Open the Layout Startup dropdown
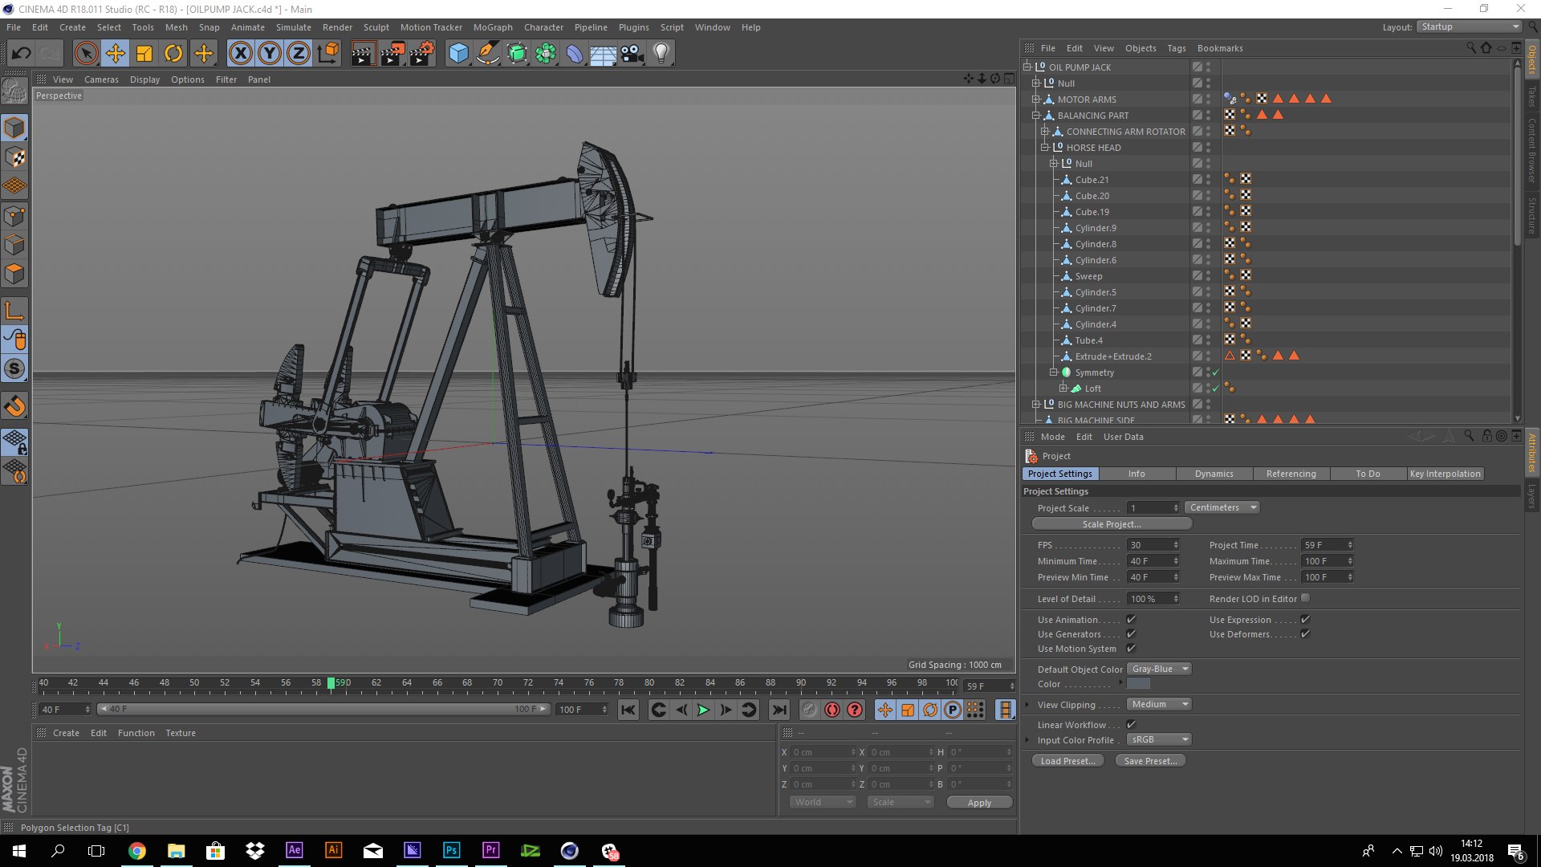The image size is (1541, 867). tap(1470, 26)
